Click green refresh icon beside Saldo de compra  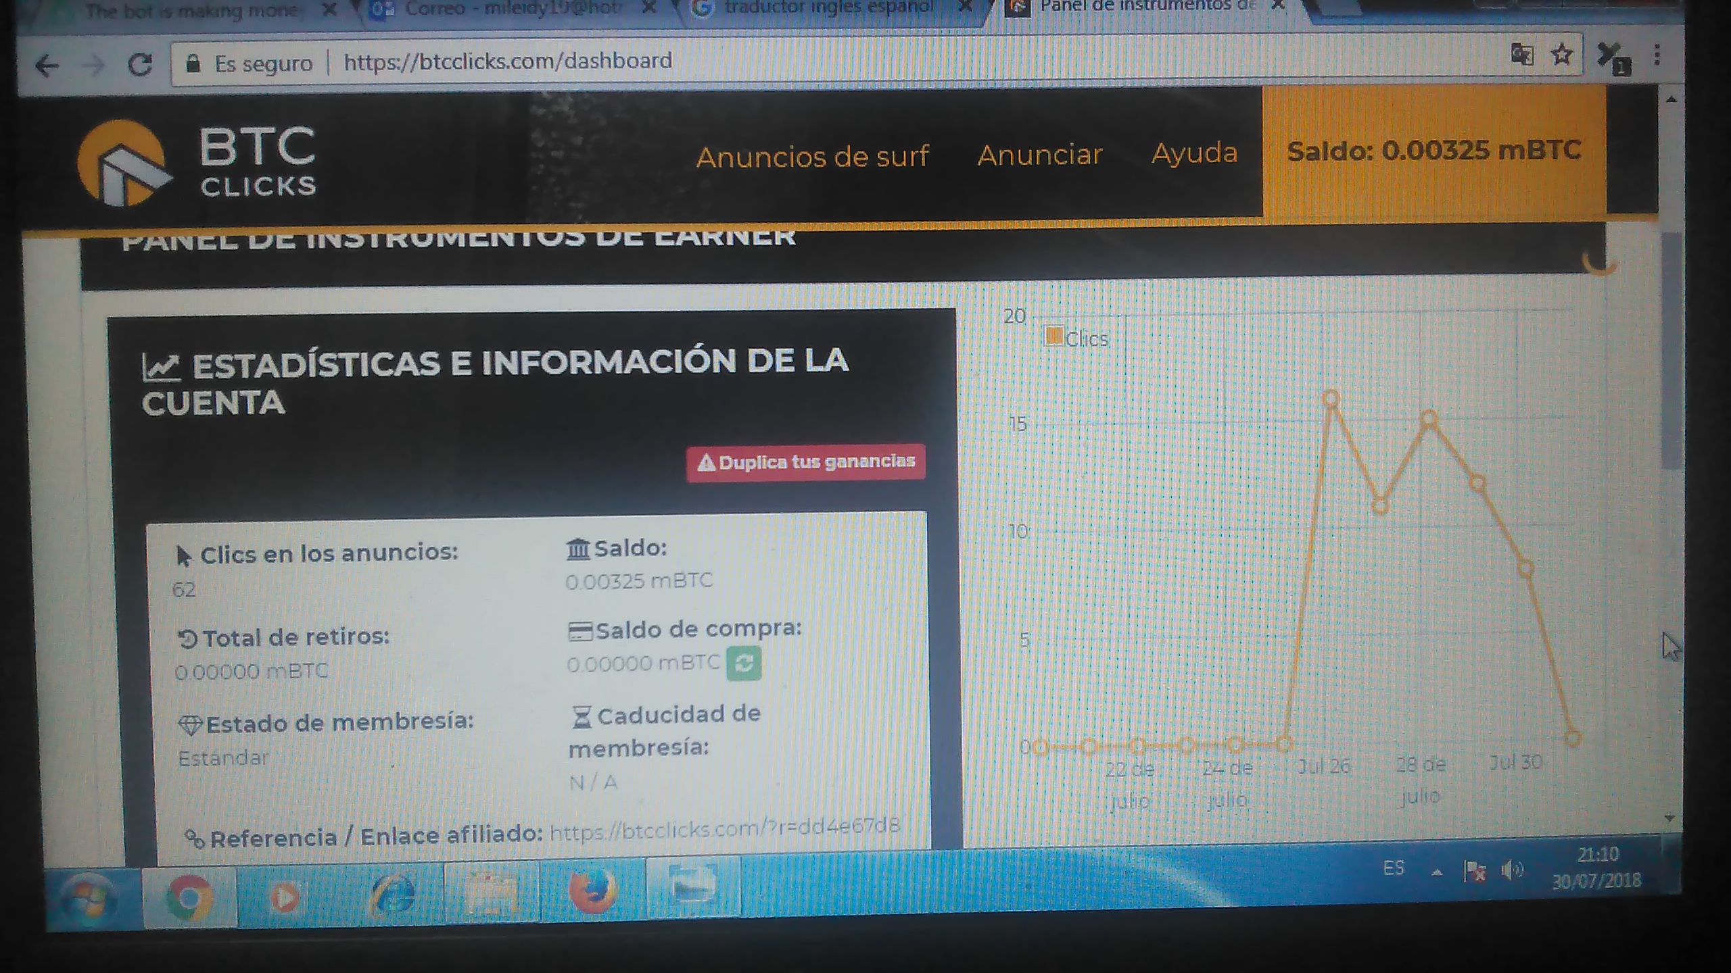pos(743,663)
